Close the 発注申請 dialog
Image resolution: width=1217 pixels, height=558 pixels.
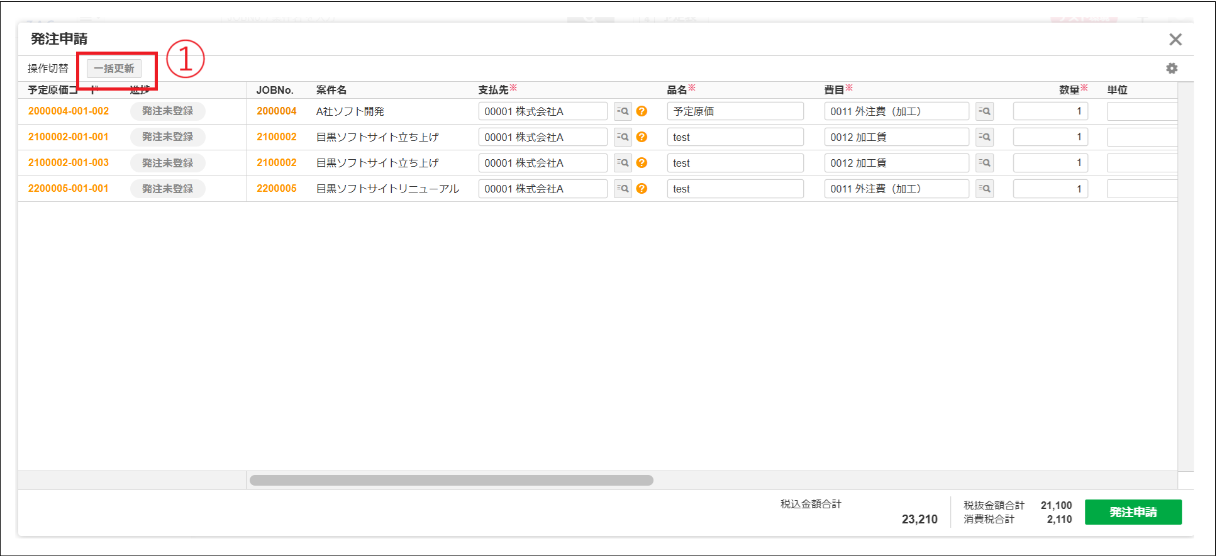point(1175,40)
